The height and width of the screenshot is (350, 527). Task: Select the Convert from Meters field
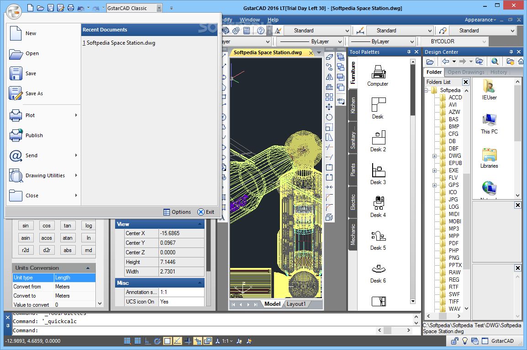tap(74, 287)
